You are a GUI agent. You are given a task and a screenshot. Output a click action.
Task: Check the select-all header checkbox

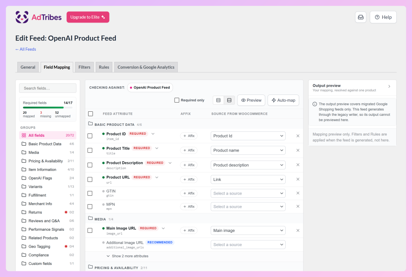(x=91, y=114)
